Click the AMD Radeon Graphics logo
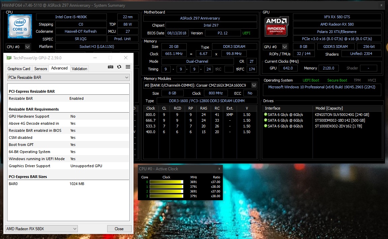The height and width of the screenshot is (239, 388). (x=276, y=26)
